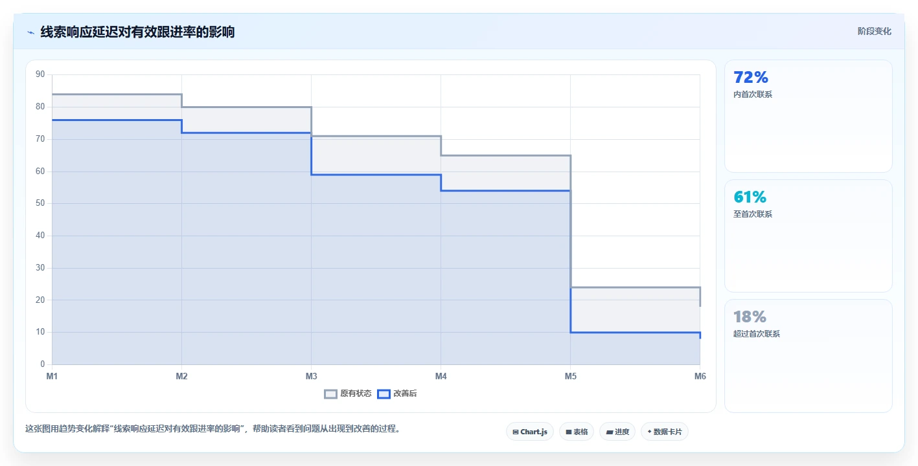
Task: Toggle the 改善后 legend item
Action: coord(397,394)
